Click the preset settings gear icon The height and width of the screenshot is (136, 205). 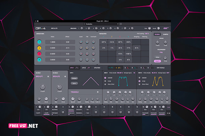pyautogui.click(x=121, y=24)
